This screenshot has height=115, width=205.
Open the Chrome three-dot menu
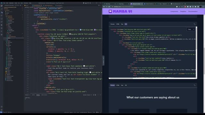click(x=203, y=7)
